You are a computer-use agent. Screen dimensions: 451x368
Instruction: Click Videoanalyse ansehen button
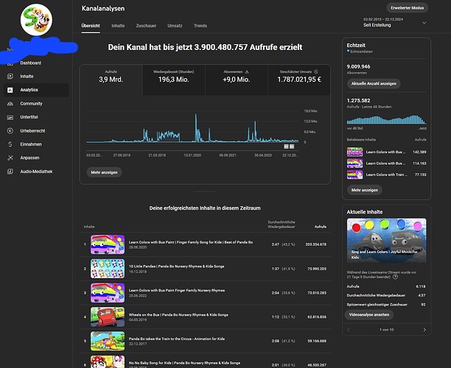[369, 314]
